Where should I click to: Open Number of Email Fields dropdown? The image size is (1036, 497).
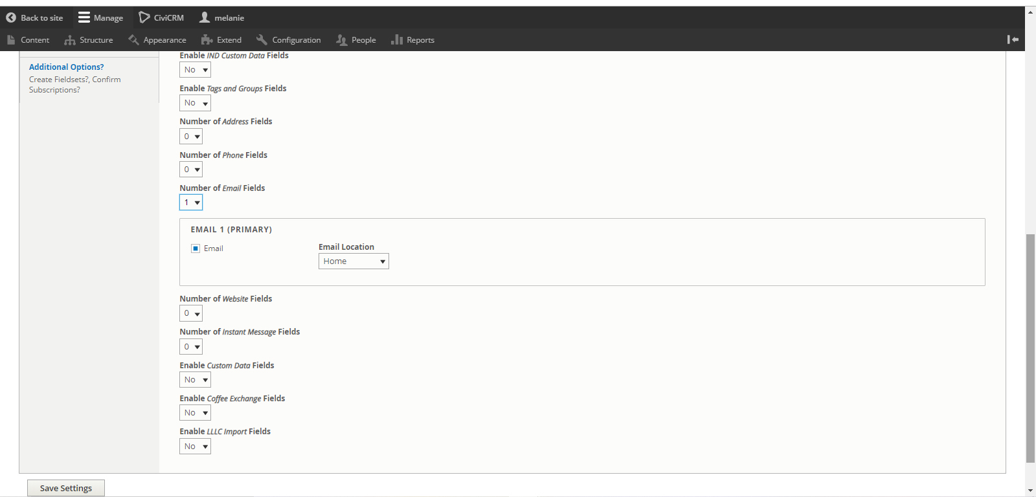point(191,203)
